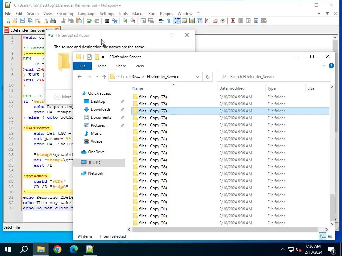
Task: Open Find with the binoculars icon
Action: (x=107, y=21)
